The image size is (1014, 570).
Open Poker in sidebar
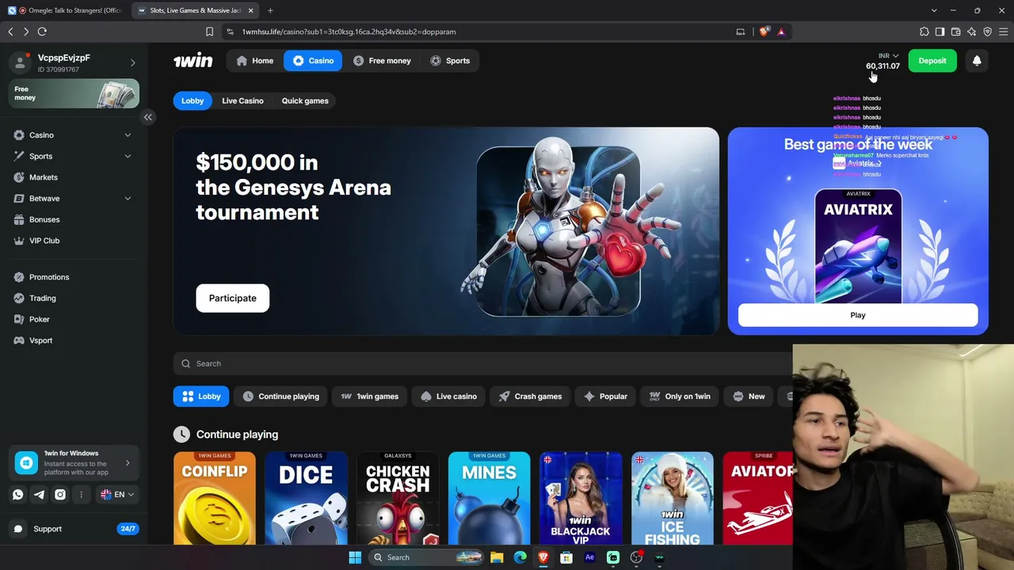click(x=40, y=320)
